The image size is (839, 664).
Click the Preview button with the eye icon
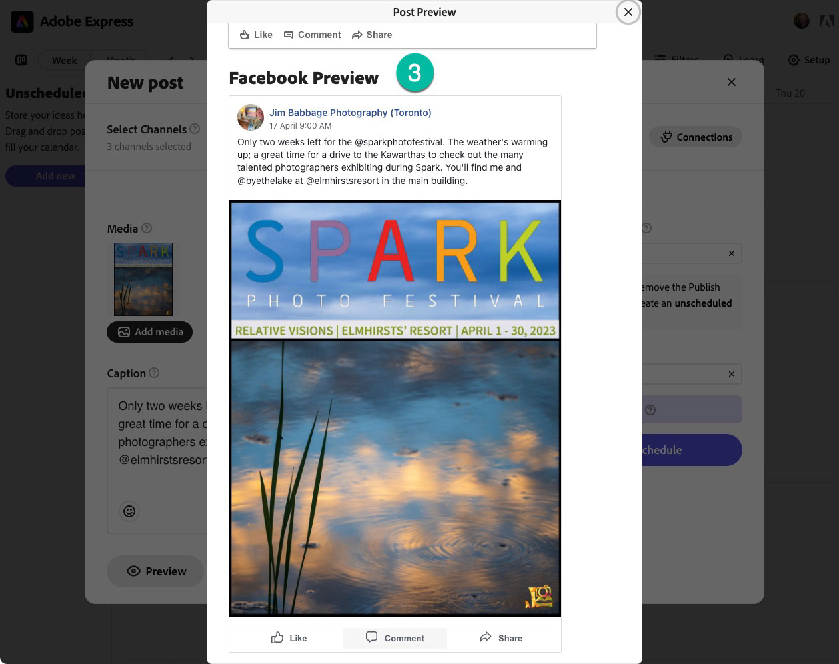tap(156, 571)
